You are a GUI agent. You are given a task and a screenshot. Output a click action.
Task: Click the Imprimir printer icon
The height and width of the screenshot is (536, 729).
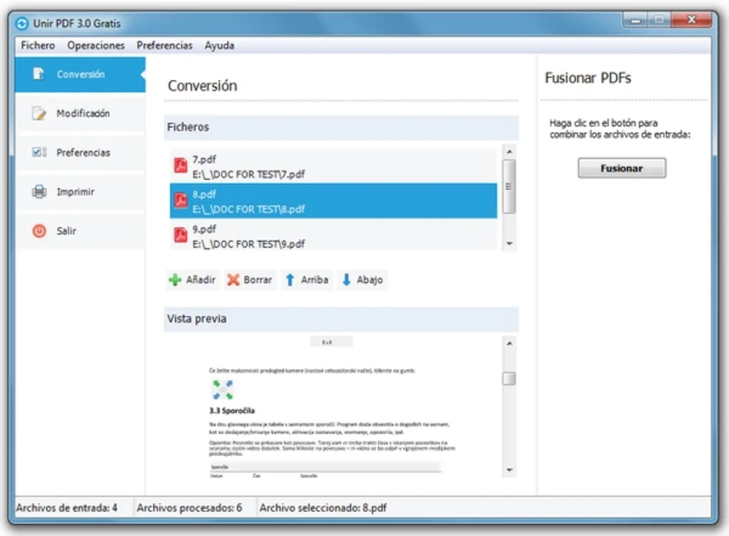pyautogui.click(x=39, y=192)
